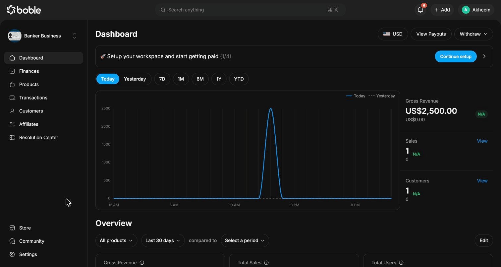
Task: Open Transactions in the sidebar
Action: tap(43, 98)
